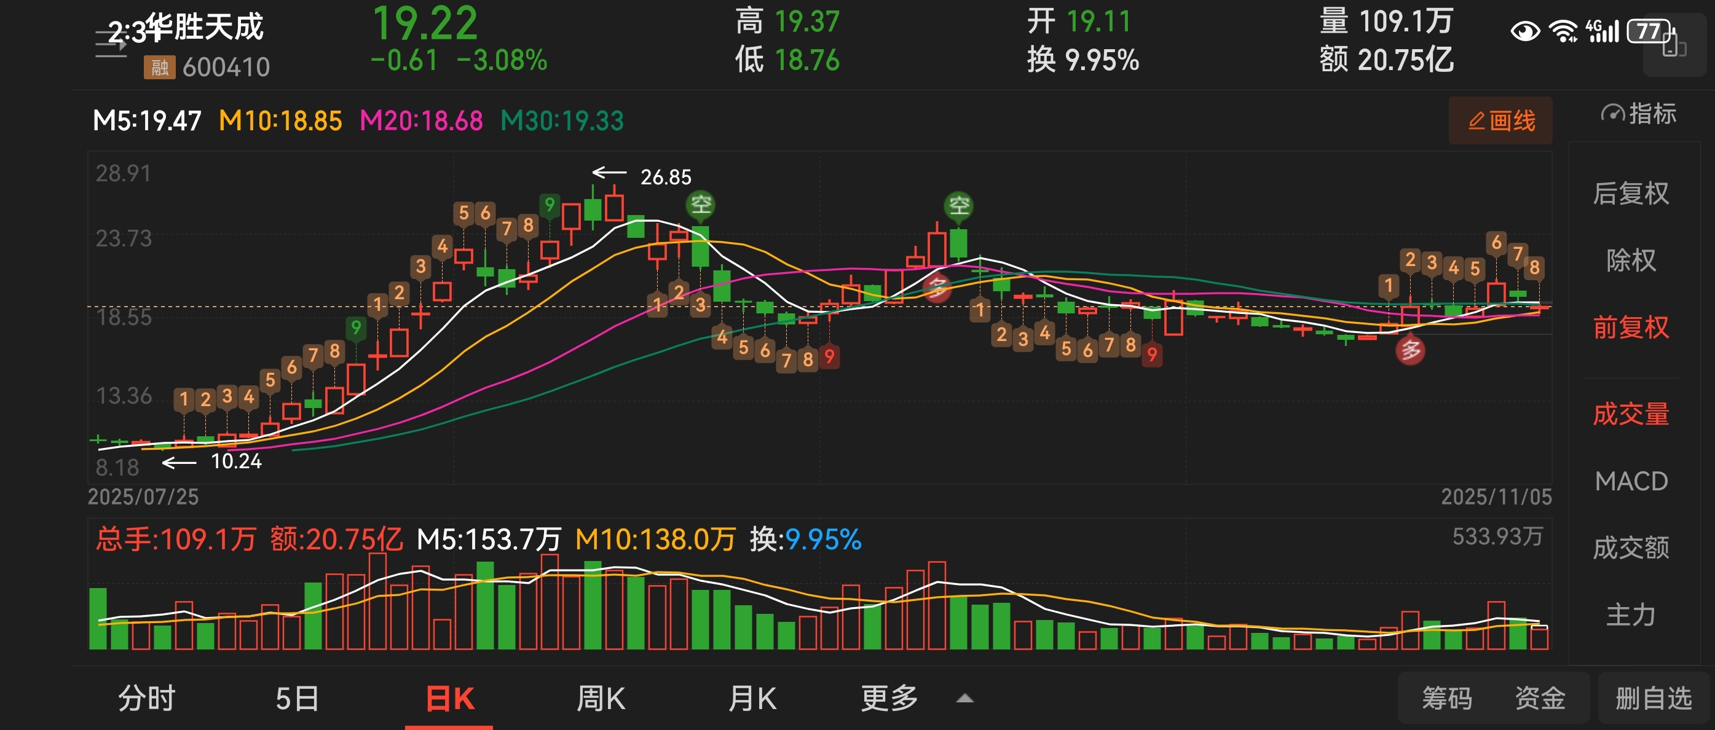Switch to the 分时 tab
1715x730 pixels.
coord(146,699)
